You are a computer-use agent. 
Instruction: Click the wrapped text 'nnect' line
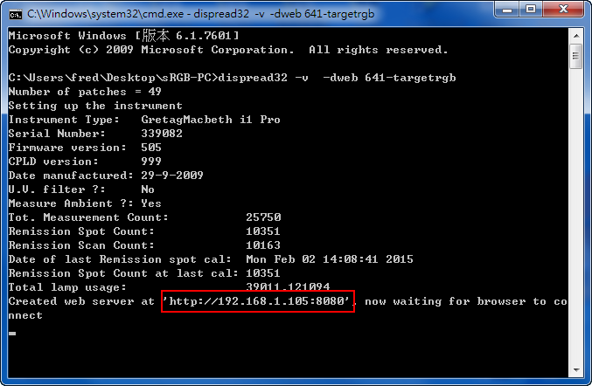click(25, 315)
